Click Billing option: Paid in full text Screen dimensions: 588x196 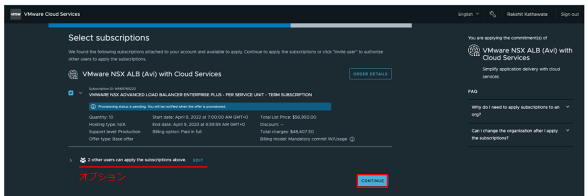(x=179, y=131)
